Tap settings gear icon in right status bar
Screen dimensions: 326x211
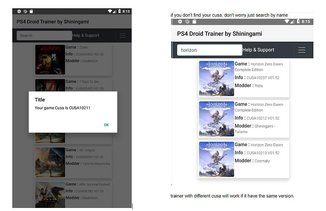point(180,22)
